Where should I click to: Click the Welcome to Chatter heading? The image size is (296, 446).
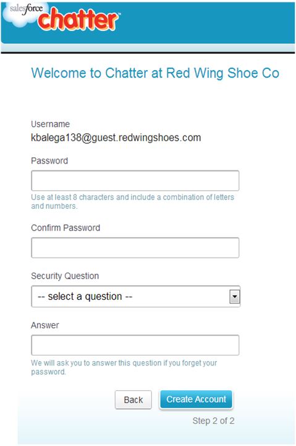pyautogui.click(x=155, y=73)
